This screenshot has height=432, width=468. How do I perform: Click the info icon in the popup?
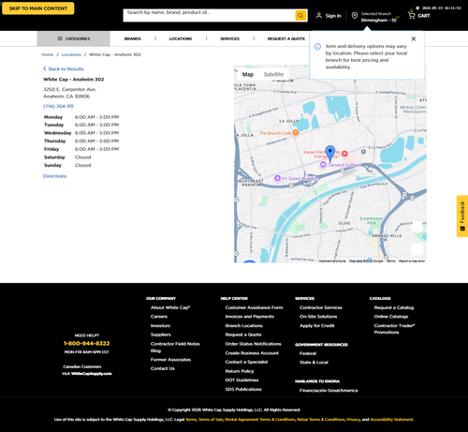(317, 47)
